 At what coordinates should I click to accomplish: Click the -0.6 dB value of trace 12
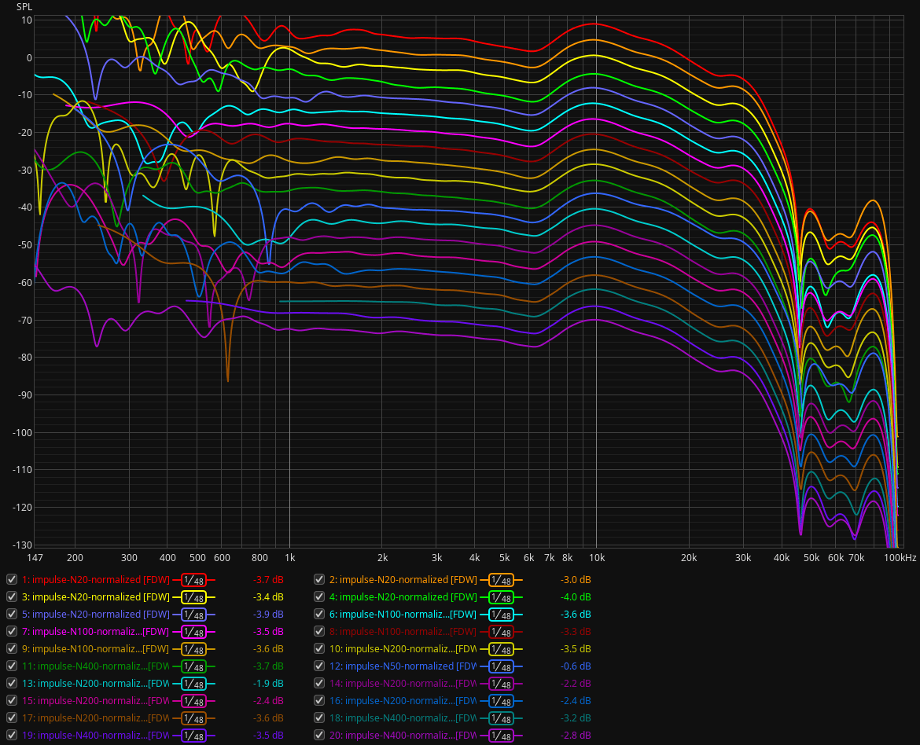(576, 666)
